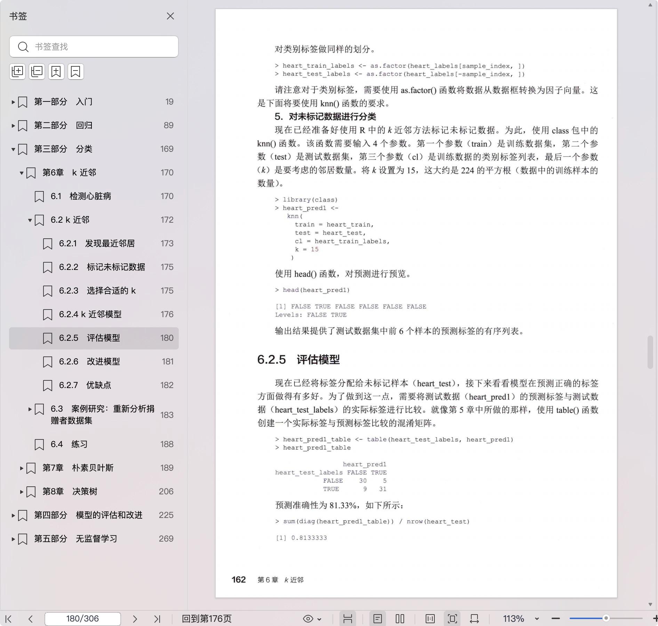Viewport: 658px width, 626px height.
Task: Click the rotate page icon
Action: [474, 619]
